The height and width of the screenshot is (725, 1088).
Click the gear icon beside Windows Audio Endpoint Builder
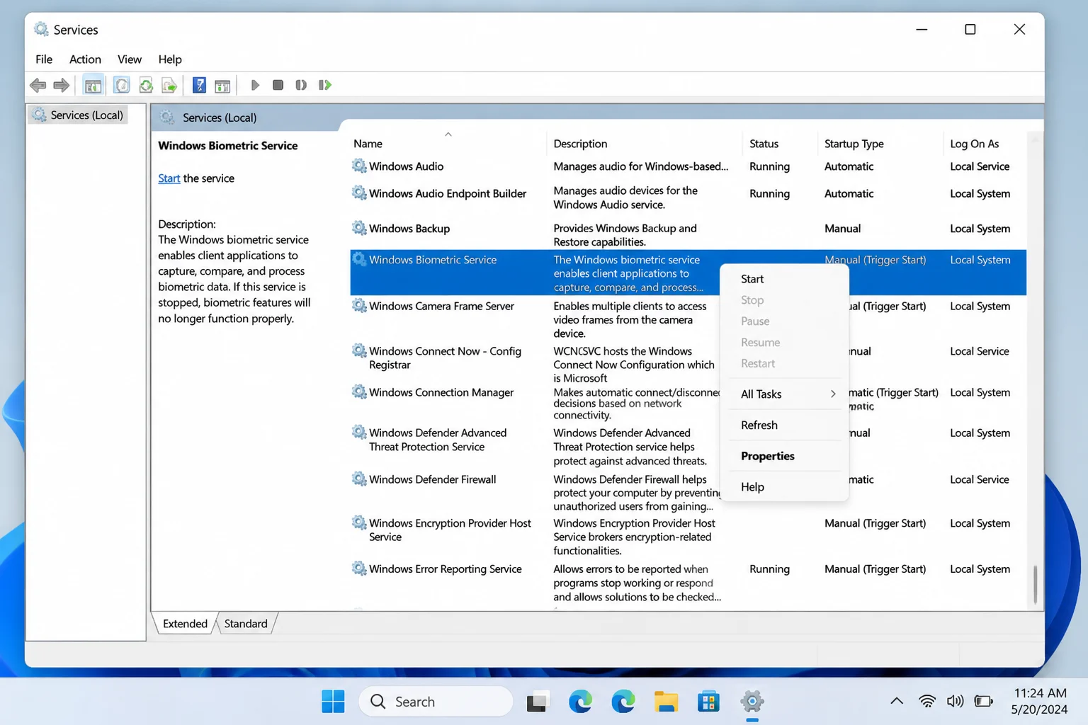point(359,193)
